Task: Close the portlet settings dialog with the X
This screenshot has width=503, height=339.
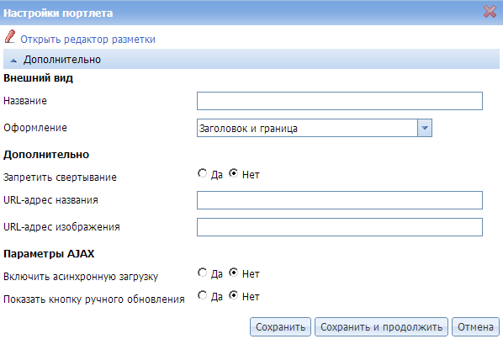Action: pos(490,12)
